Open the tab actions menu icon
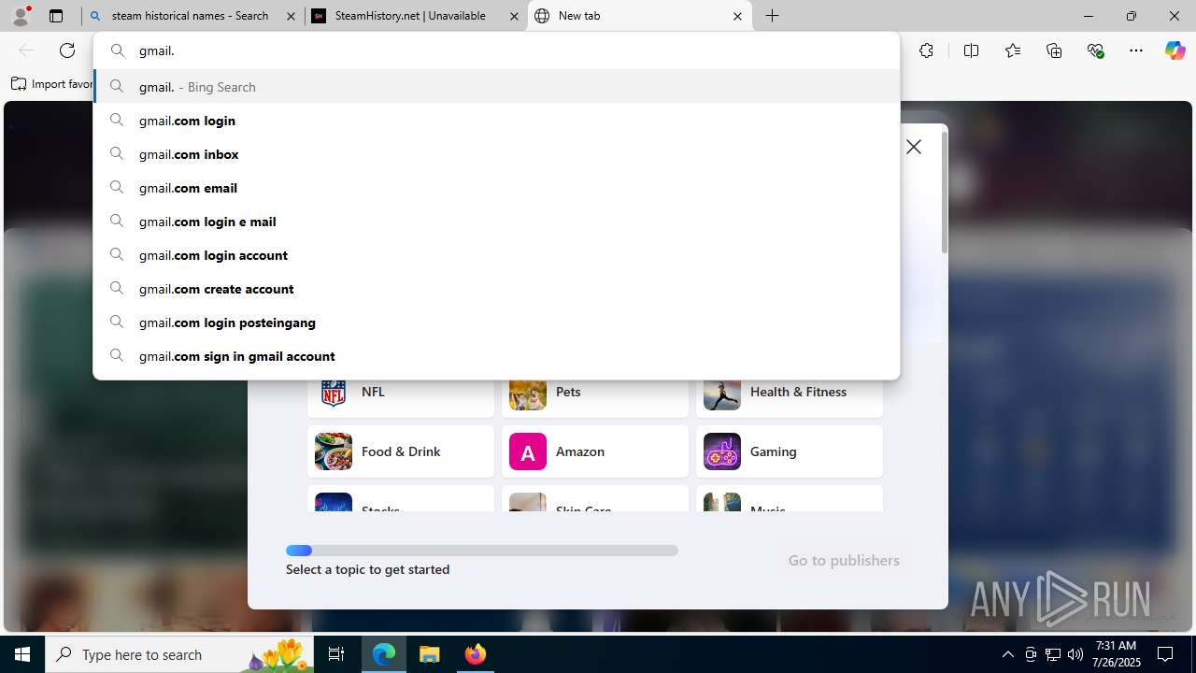Image resolution: width=1196 pixels, height=673 pixels. tap(56, 16)
